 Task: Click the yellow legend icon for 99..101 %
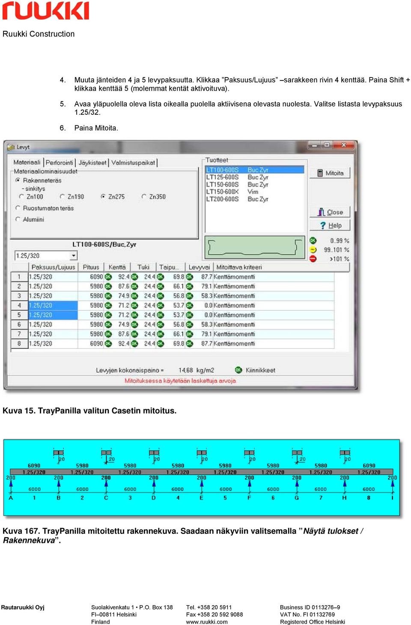click(313, 250)
